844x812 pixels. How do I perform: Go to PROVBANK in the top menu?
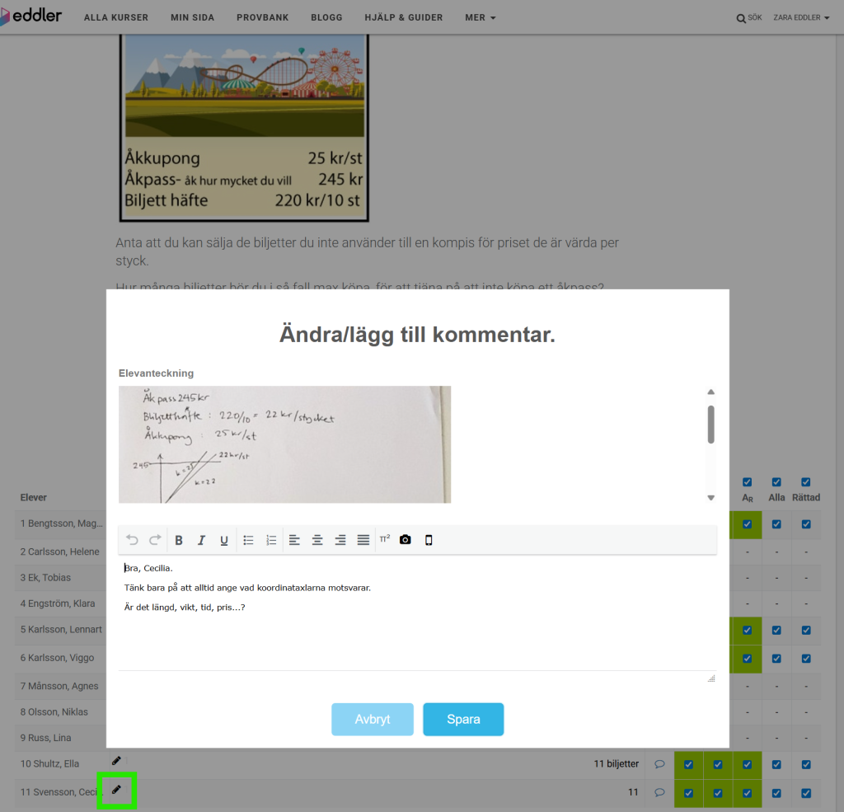(x=262, y=17)
